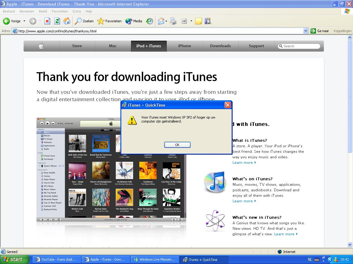
Task: Open Vorige back history dropdown arrow
Action: 24,21
